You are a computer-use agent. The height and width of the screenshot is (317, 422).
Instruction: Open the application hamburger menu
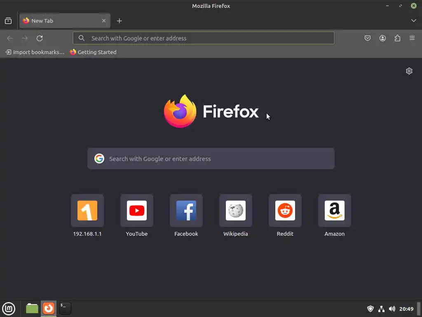(x=412, y=38)
